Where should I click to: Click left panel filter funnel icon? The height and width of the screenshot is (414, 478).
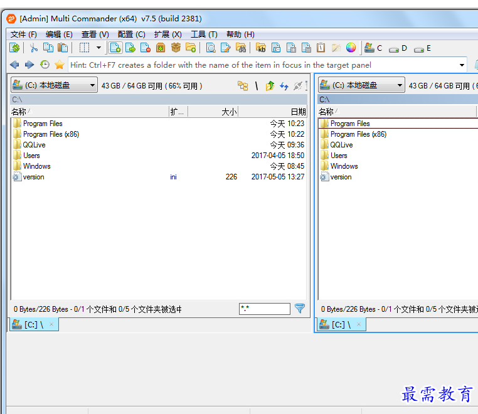[300, 309]
